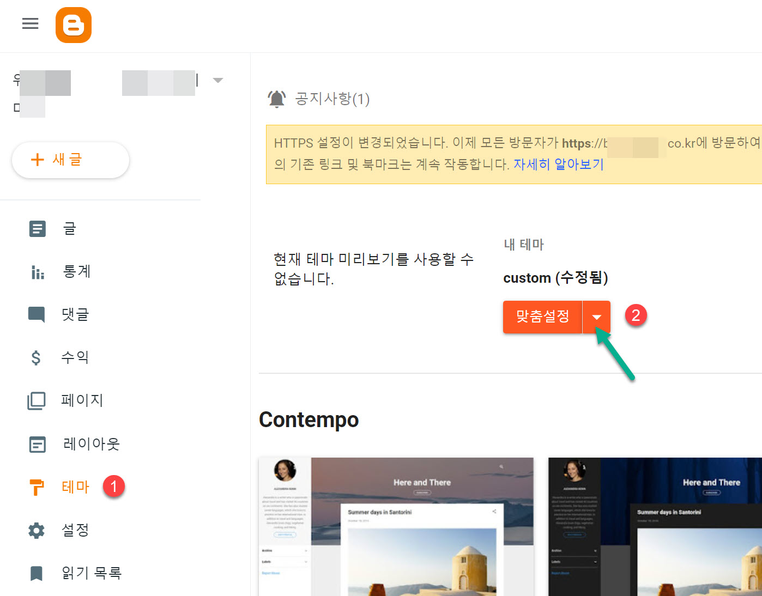Click the 새 글 button to create a post

tap(70, 160)
